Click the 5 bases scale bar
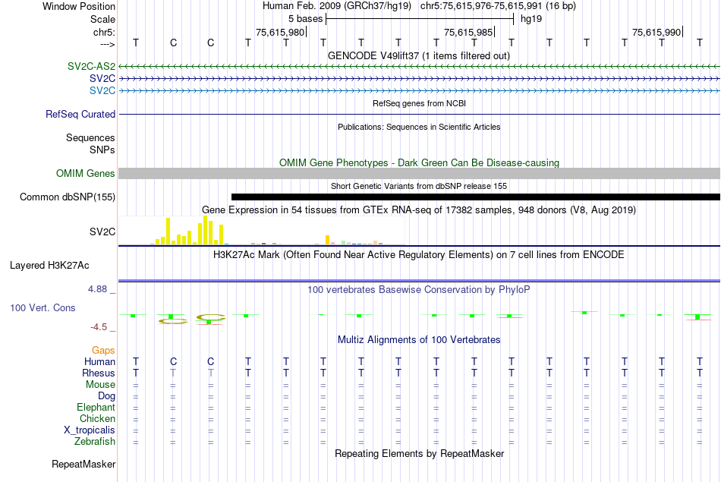 (420, 19)
